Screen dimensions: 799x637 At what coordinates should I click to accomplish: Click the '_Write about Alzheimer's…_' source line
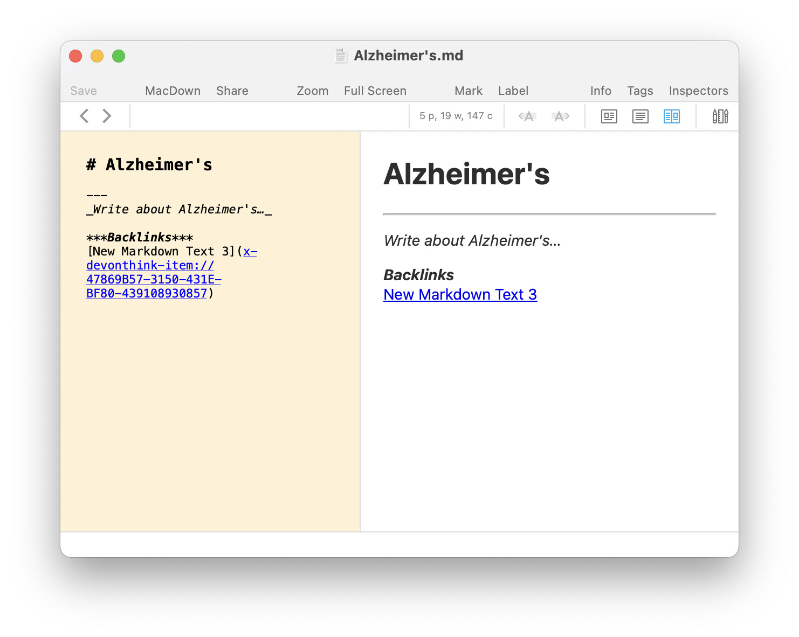(179, 209)
